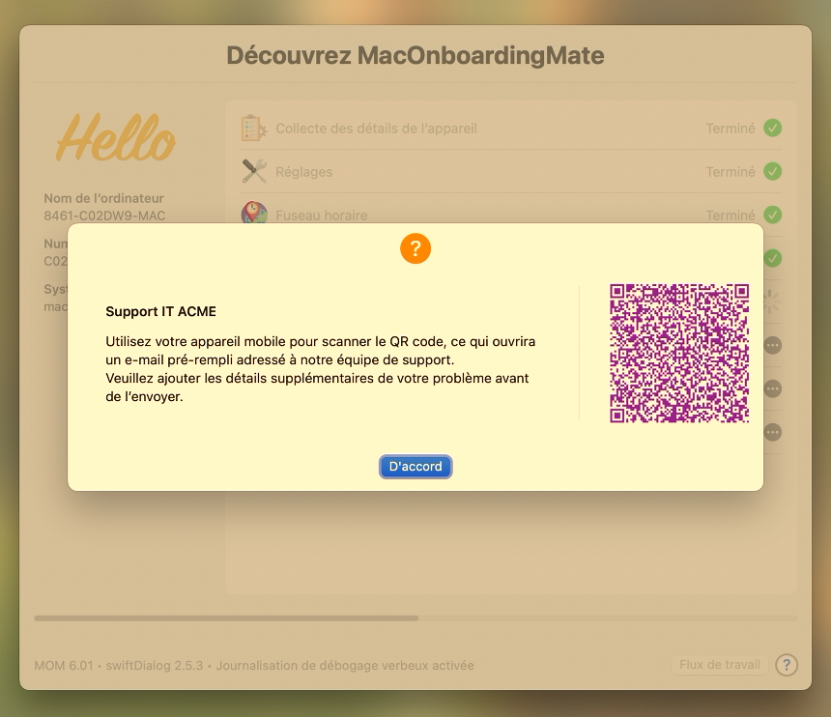
Task: Click Terminé status in Réglages row
Action: pyautogui.click(x=731, y=172)
